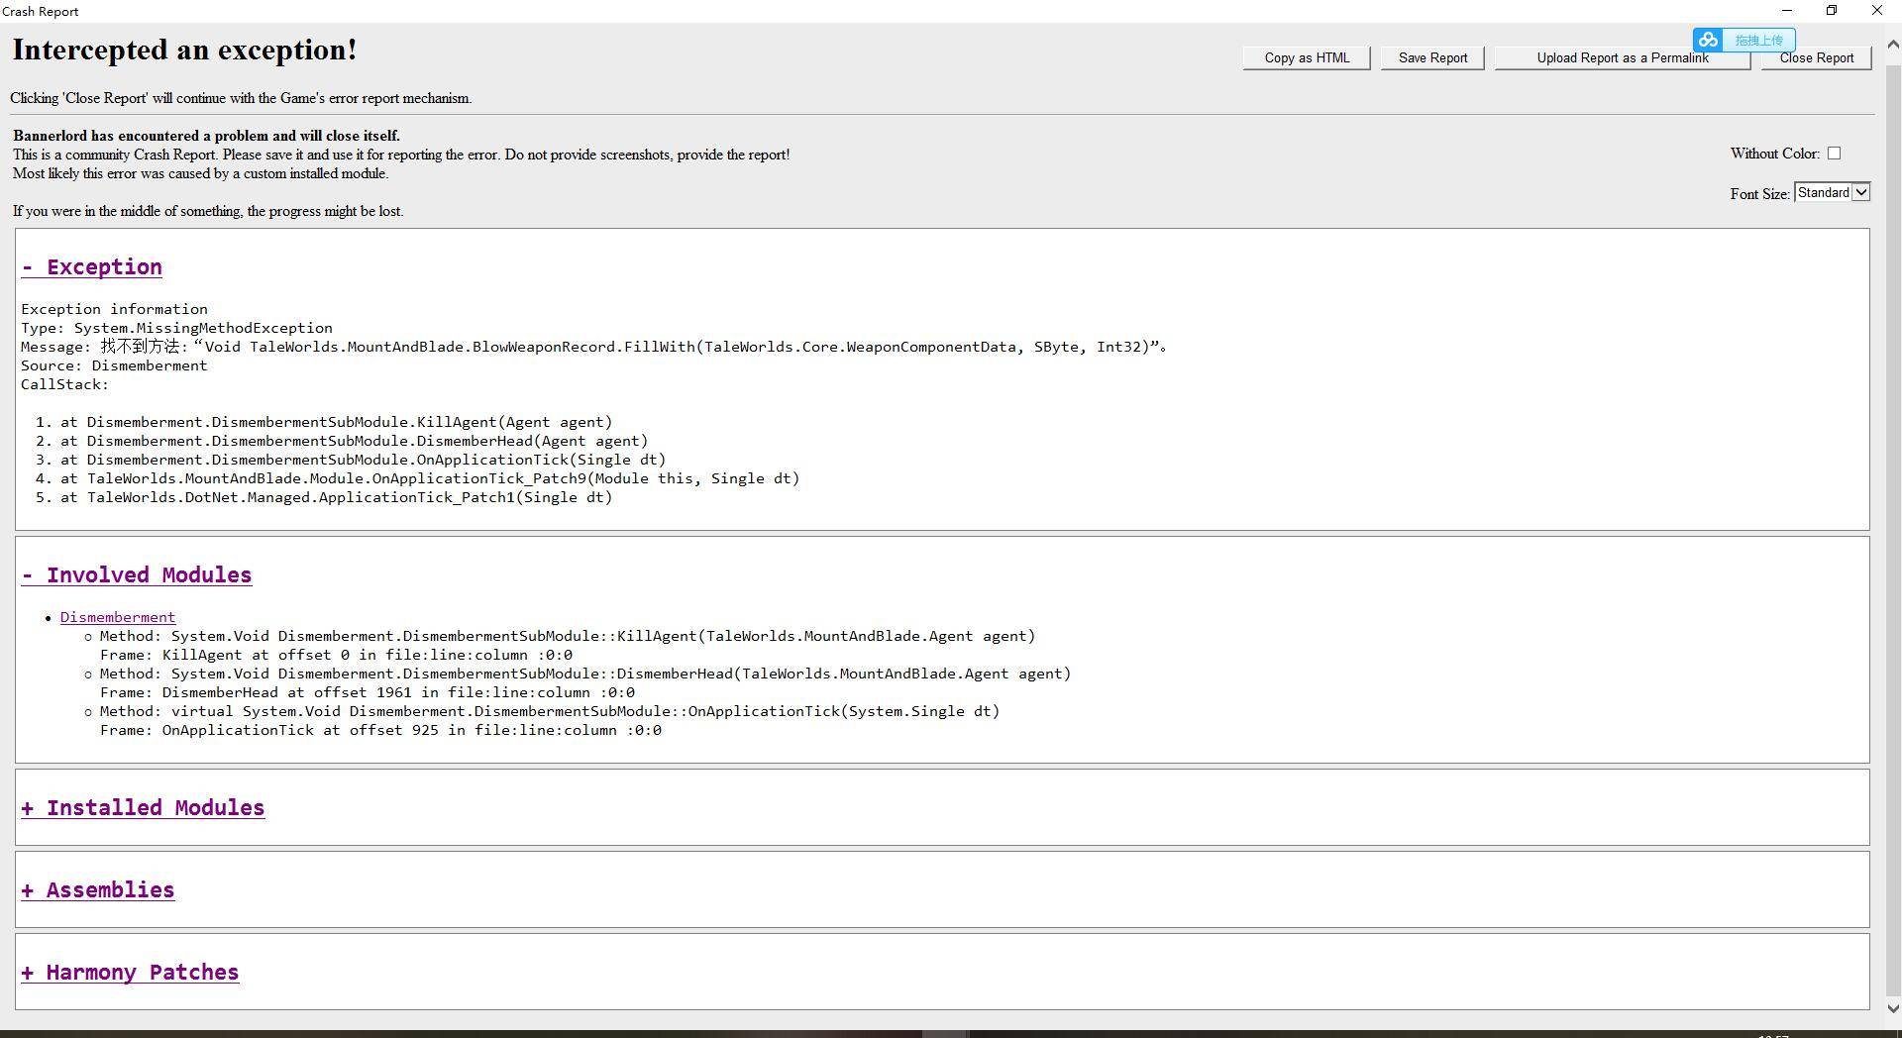Click 'Frame: DismemberHead at offset 1961' text
The width and height of the screenshot is (1902, 1038).
[368, 692]
